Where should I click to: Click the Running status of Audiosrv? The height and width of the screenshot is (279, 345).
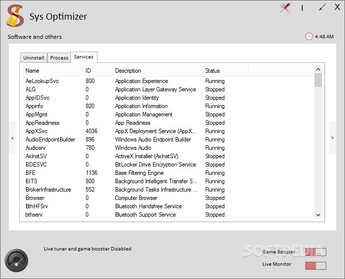[x=215, y=148]
